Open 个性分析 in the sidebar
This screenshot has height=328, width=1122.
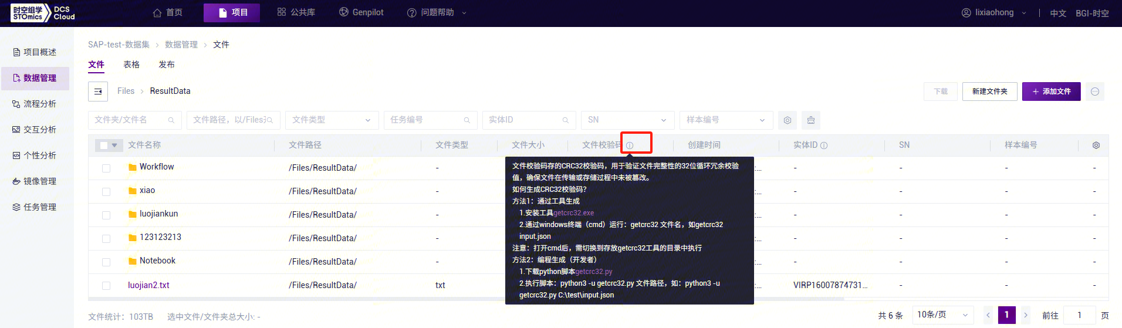tap(35, 155)
